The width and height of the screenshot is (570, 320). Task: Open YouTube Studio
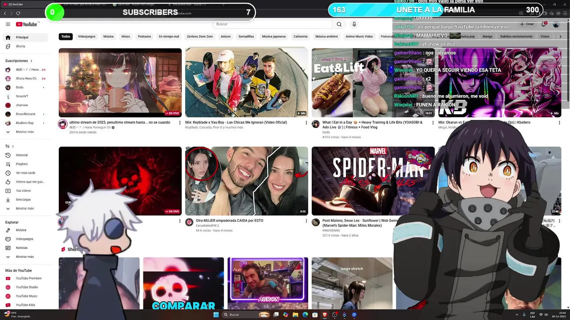pos(25,287)
